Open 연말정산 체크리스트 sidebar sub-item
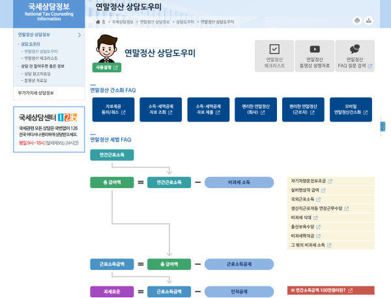Screen dimensions: 391x298 (x=41, y=59)
